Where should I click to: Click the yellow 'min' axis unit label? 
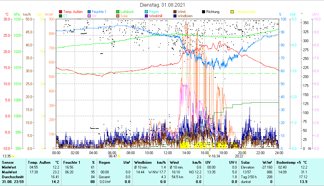pyautogui.click(x=39, y=14)
